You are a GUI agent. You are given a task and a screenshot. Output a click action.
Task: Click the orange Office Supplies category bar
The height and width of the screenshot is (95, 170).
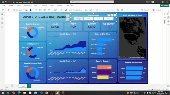[104, 67]
